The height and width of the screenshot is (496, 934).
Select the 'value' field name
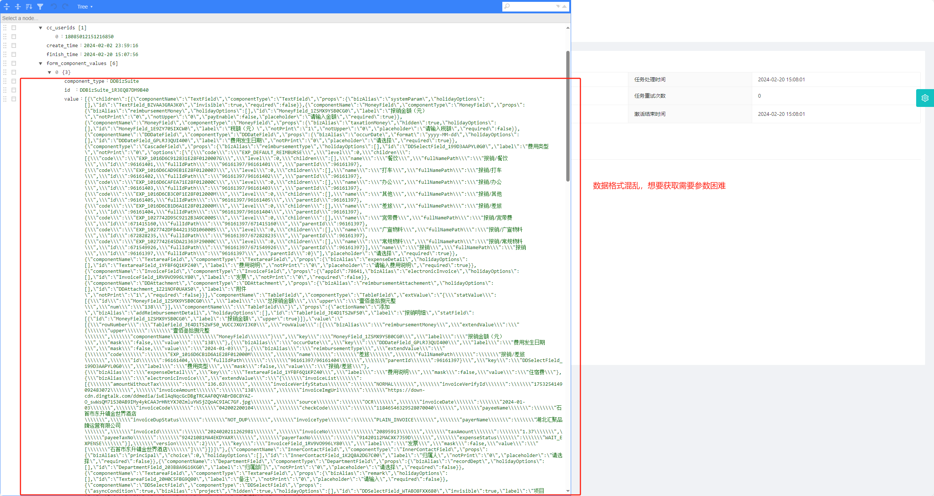pos(71,99)
